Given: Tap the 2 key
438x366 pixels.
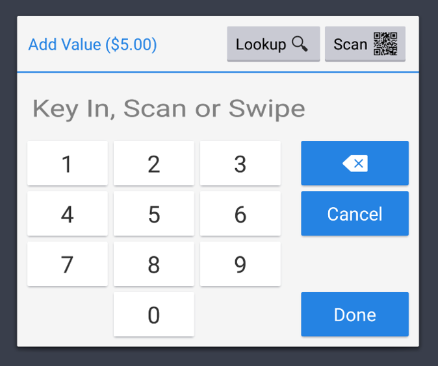Looking at the screenshot, I should (x=154, y=164).
